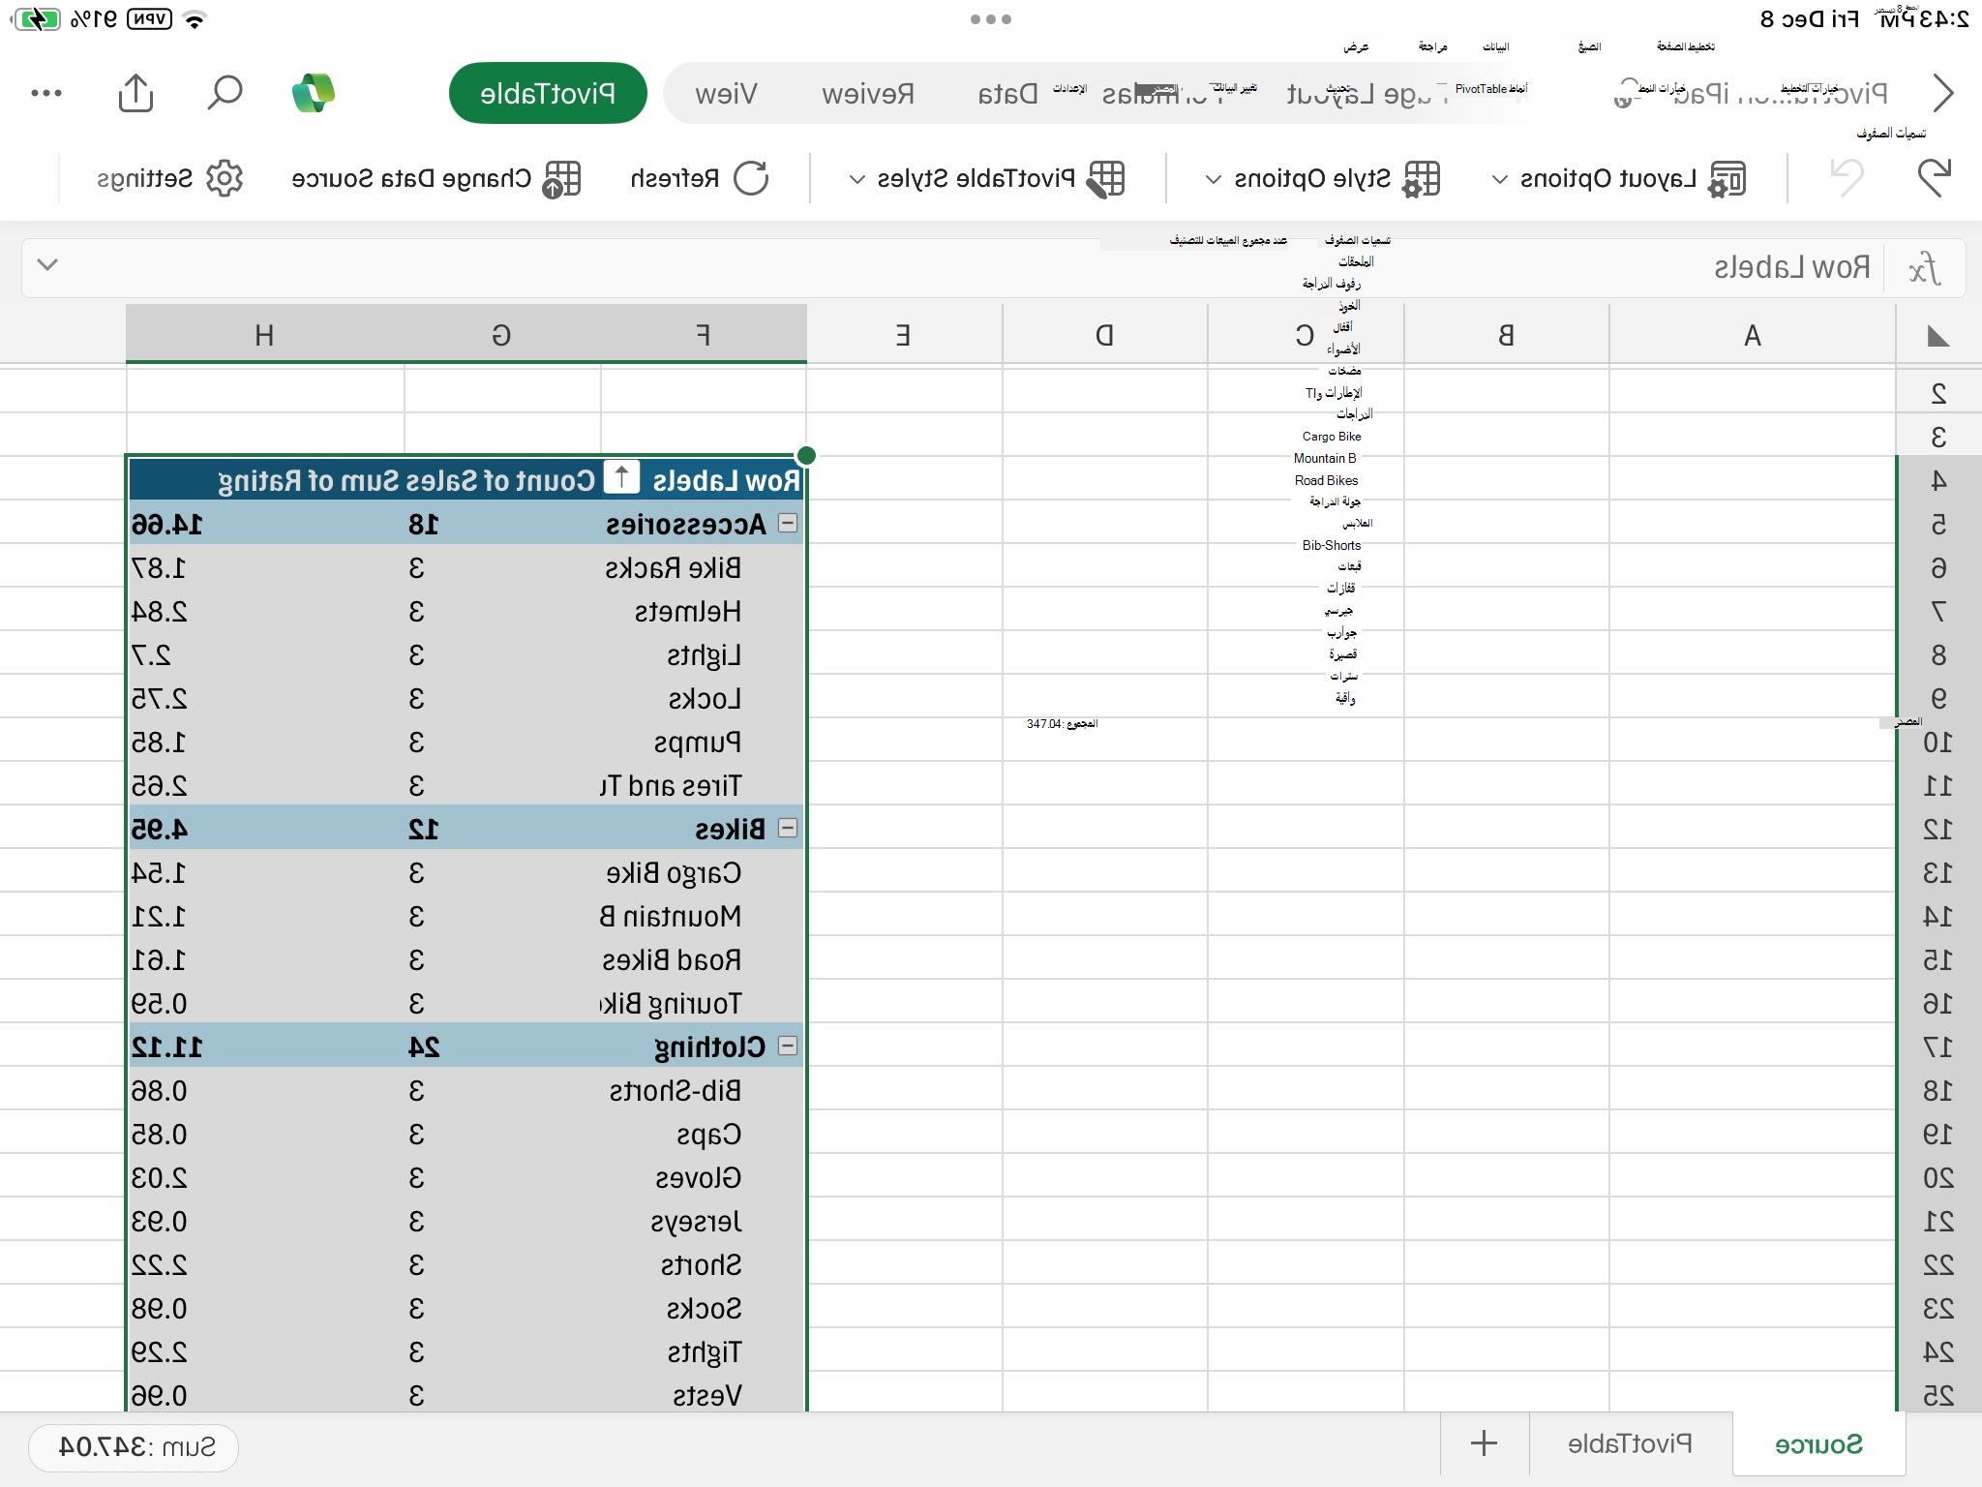Expand the formula bar with its chevron
This screenshot has width=1982, height=1487.
pos(47,264)
